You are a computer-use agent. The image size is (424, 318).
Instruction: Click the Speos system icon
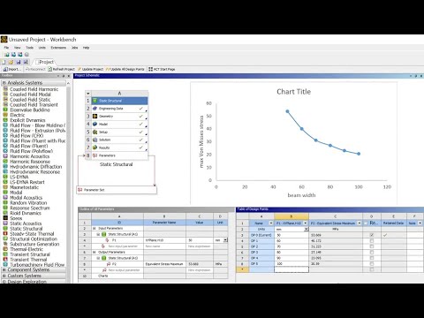[x=5, y=218]
